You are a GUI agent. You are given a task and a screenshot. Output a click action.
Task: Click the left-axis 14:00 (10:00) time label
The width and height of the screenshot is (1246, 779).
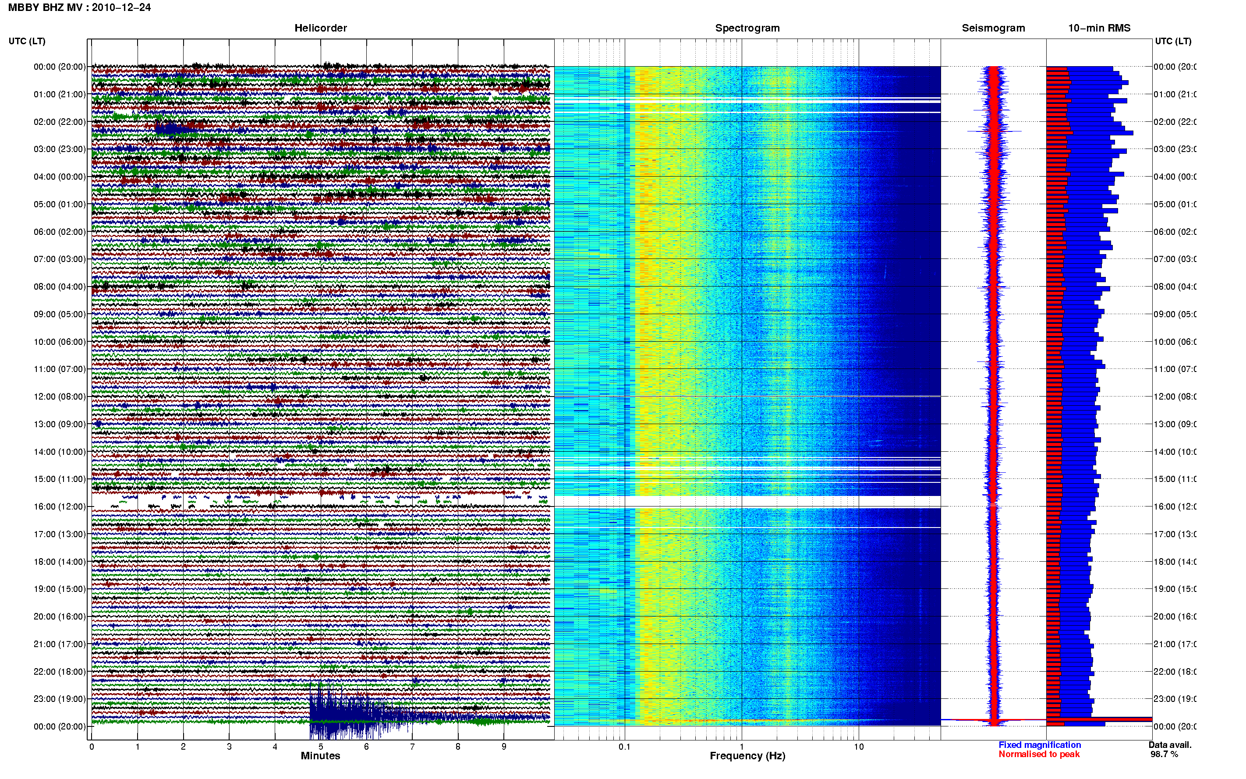point(60,452)
